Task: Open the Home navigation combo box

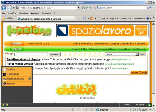Action: [122, 54]
